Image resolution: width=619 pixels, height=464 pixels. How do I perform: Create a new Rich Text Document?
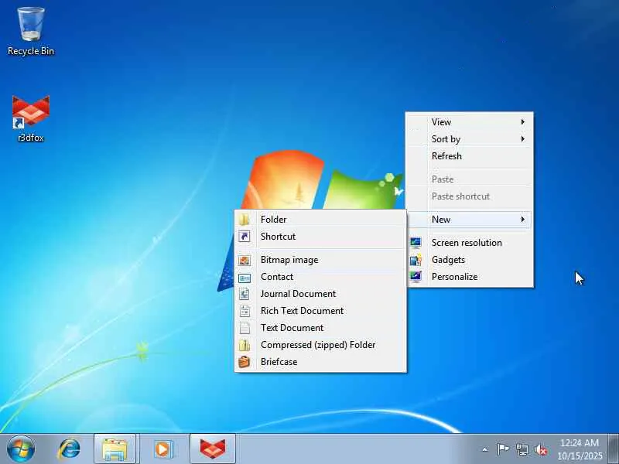[x=320, y=311]
